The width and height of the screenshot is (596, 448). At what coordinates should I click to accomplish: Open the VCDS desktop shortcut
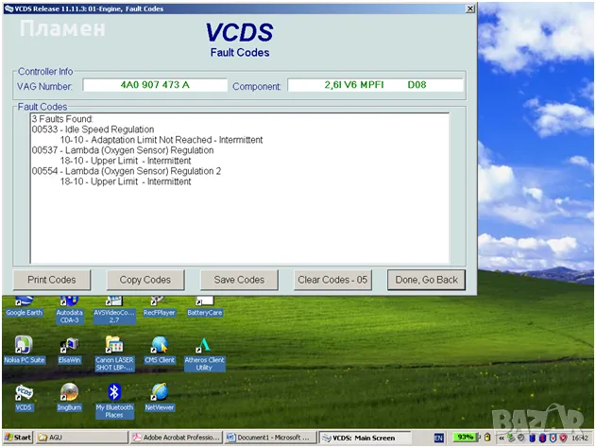[24, 392]
